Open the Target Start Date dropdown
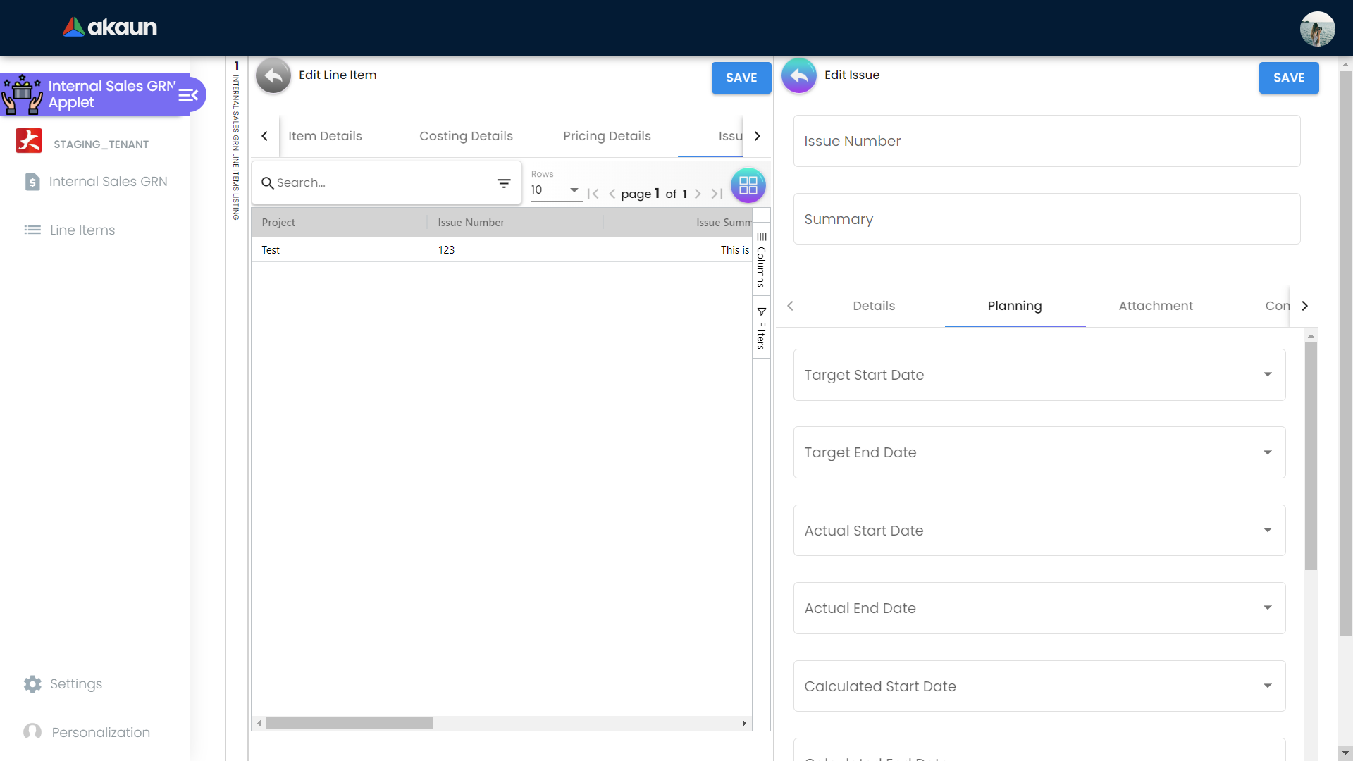 tap(1266, 375)
